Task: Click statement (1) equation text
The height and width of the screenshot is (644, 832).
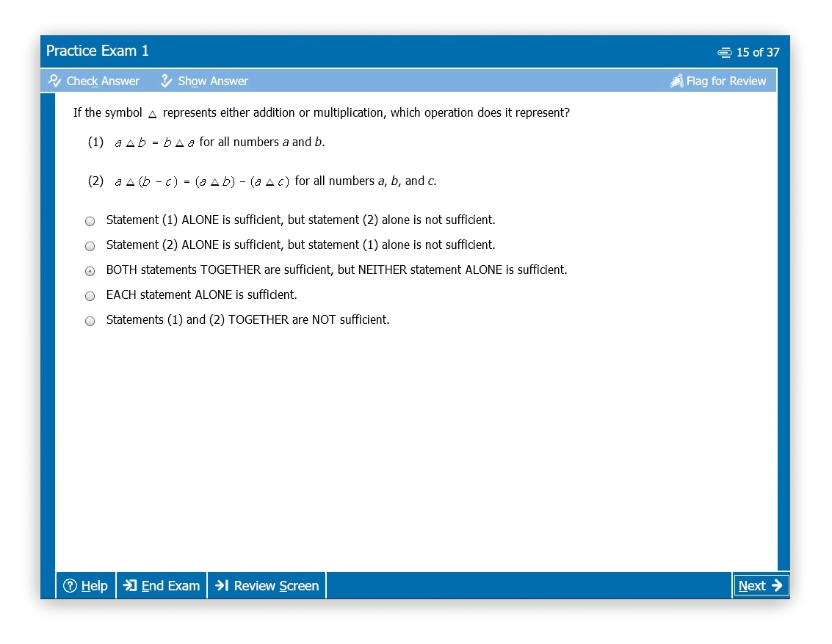Action: (206, 142)
